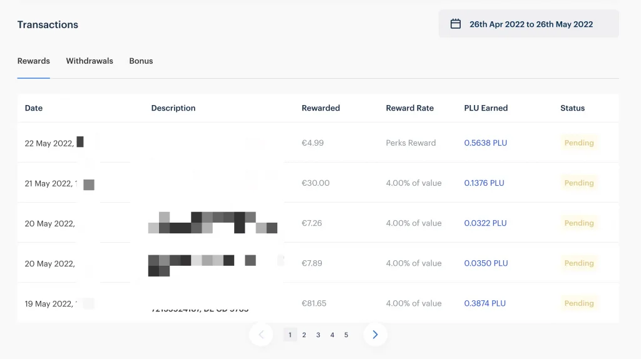Click the PLU Earned column header
Viewport: 641px width, 359px height.
[486, 108]
